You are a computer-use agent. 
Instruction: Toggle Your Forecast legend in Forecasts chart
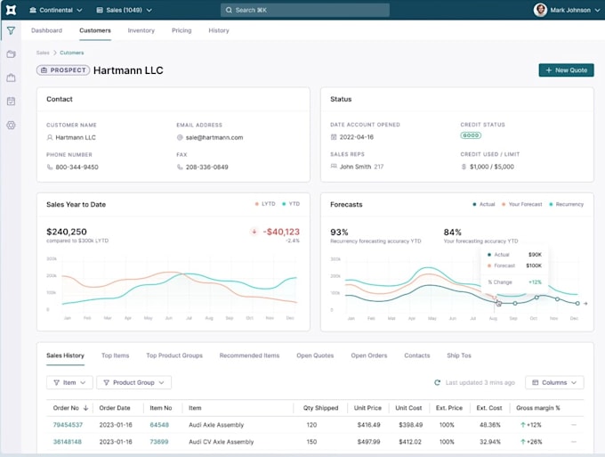[521, 204]
